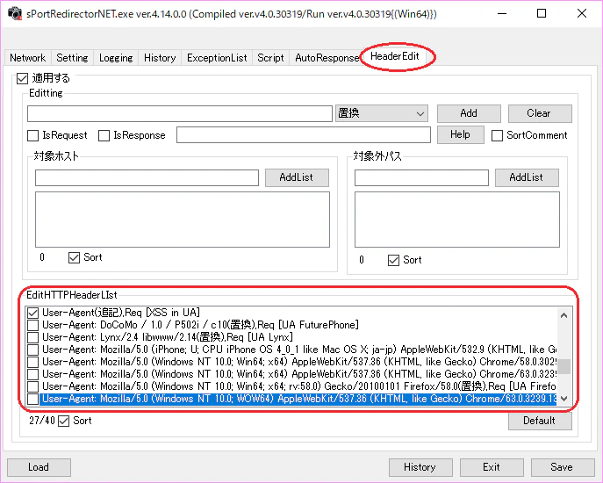Check the highlighted WOW64 Chrome User-Agent entry
The height and width of the screenshot is (483, 603).
tap(33, 399)
